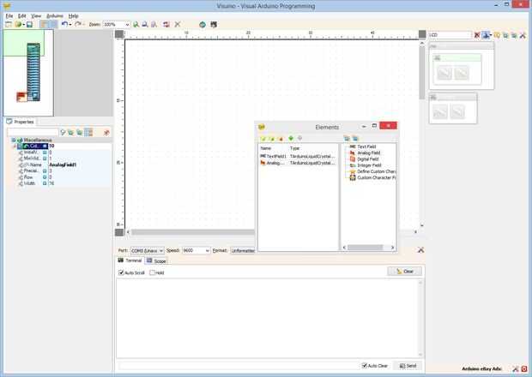Click the Save disk icon in the toolbar
This screenshot has width=532, height=377.
point(29,24)
